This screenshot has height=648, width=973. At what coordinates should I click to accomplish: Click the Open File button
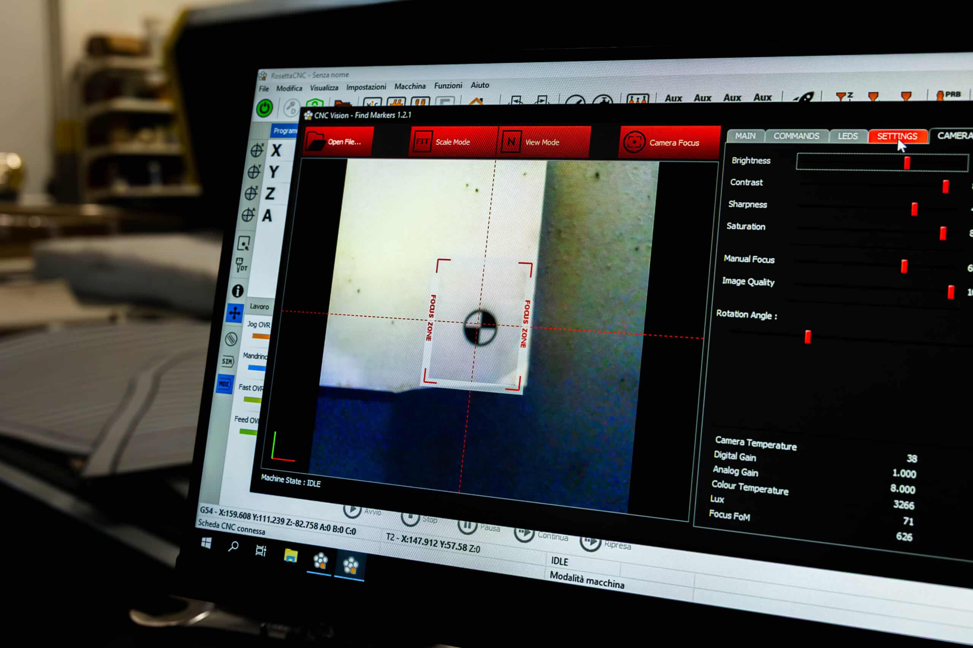338,142
